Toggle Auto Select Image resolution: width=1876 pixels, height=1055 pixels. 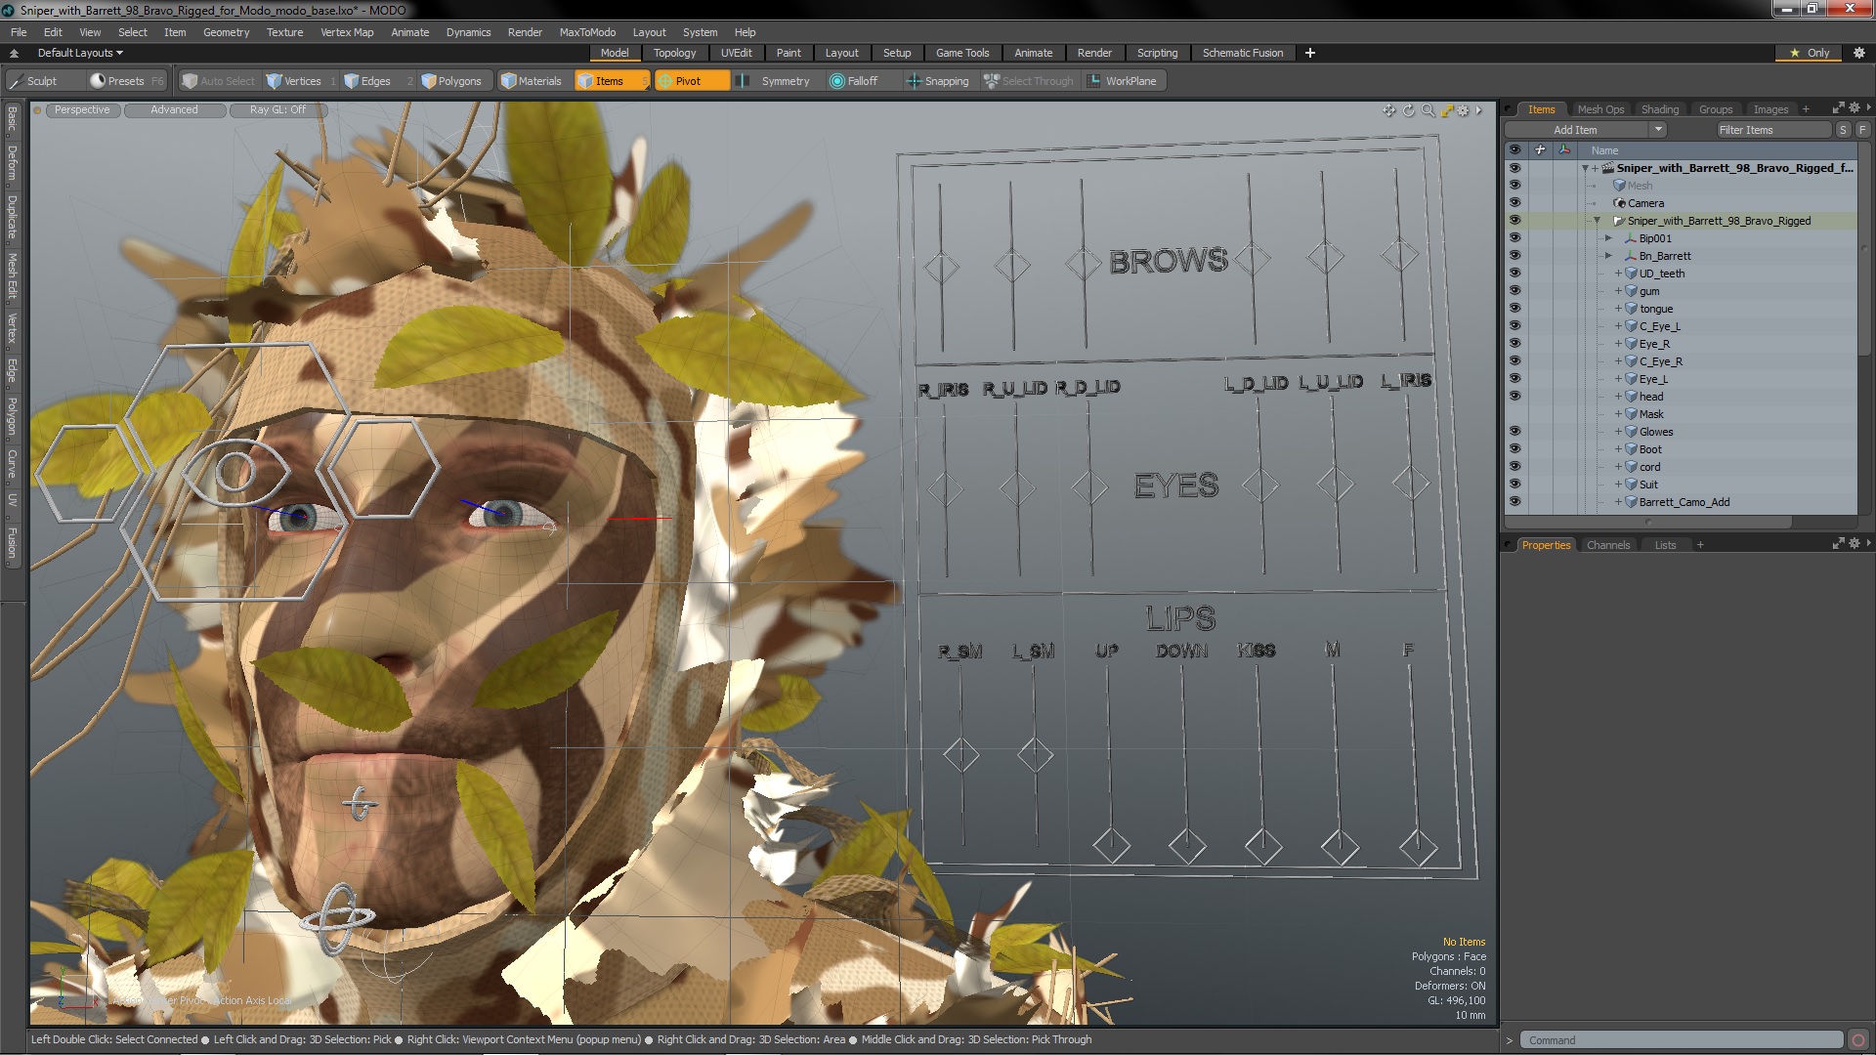219,81
